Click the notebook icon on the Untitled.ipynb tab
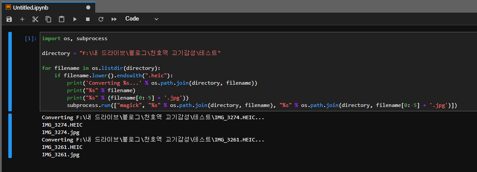The image size is (477, 172). (x=8, y=7)
